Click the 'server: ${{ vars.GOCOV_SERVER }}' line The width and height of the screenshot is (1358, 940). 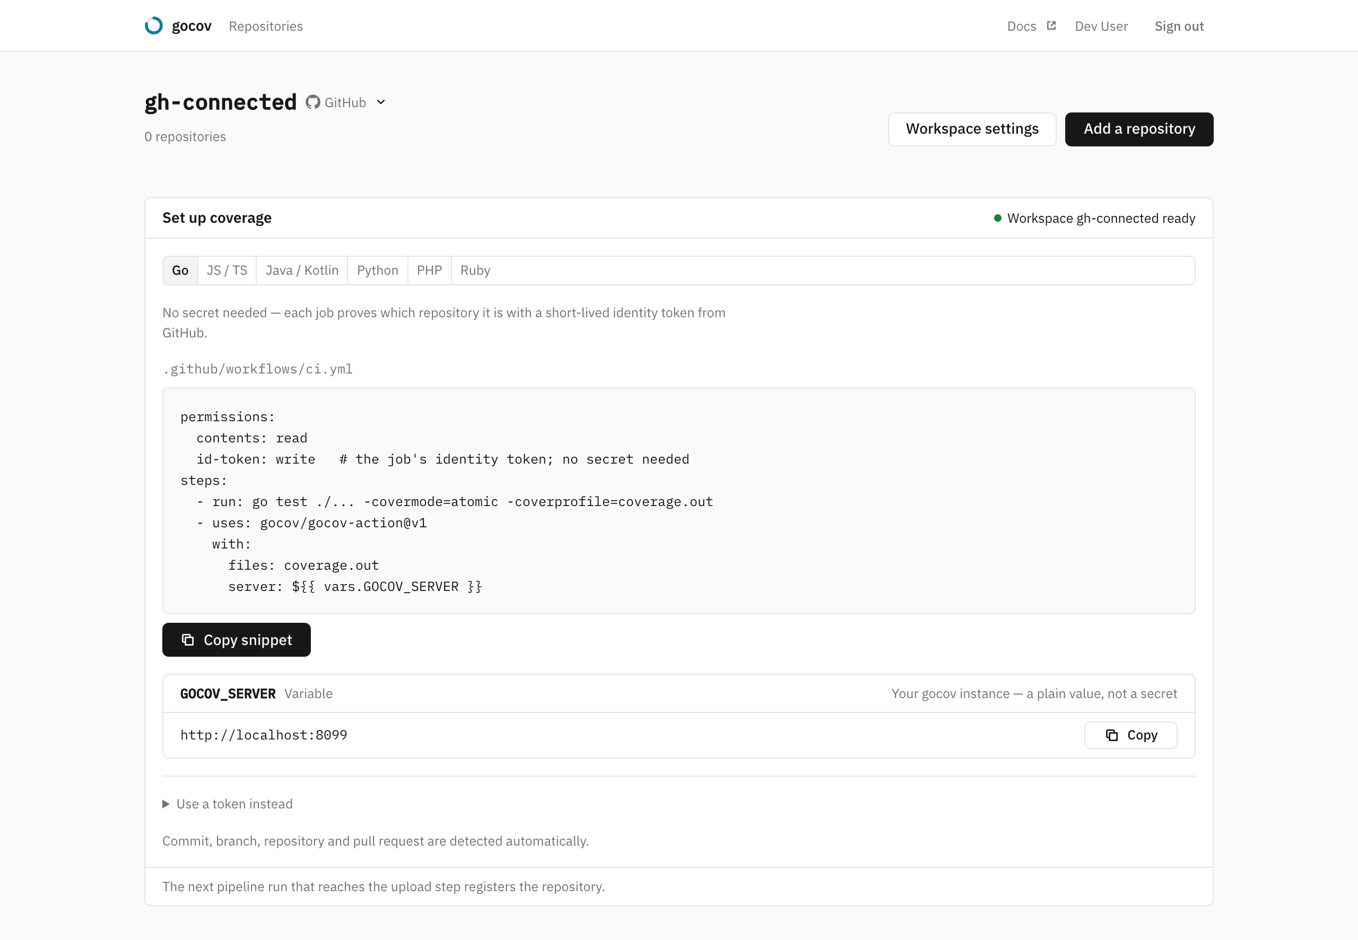click(355, 587)
